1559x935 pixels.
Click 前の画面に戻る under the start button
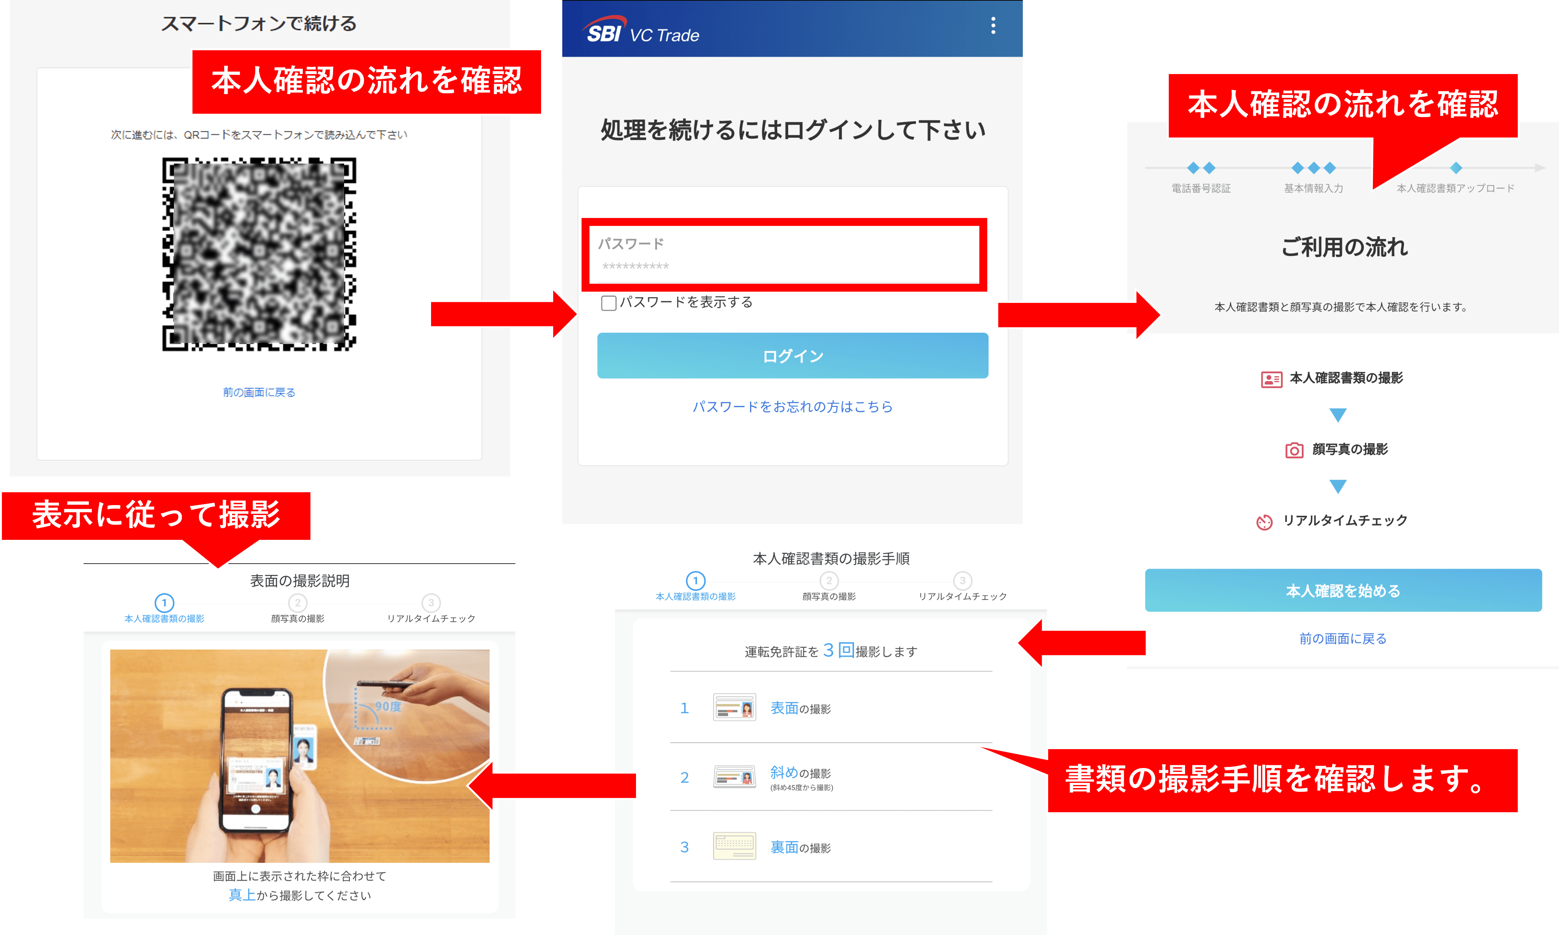click(1343, 639)
